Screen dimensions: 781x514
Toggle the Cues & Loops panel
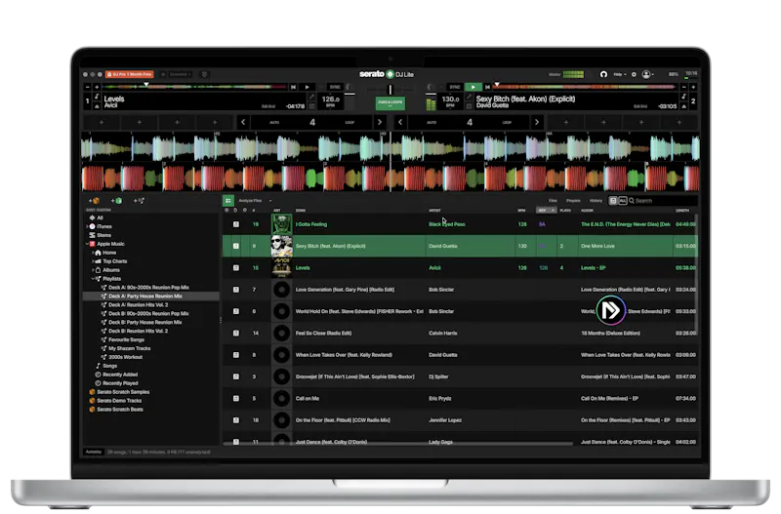pos(390,103)
